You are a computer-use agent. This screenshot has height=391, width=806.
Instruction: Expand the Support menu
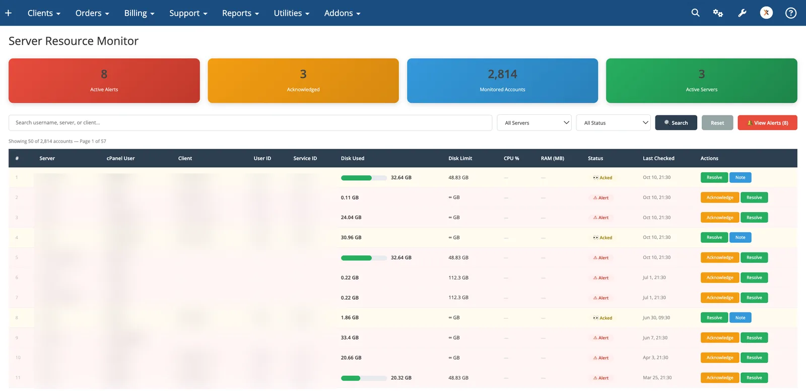(188, 13)
